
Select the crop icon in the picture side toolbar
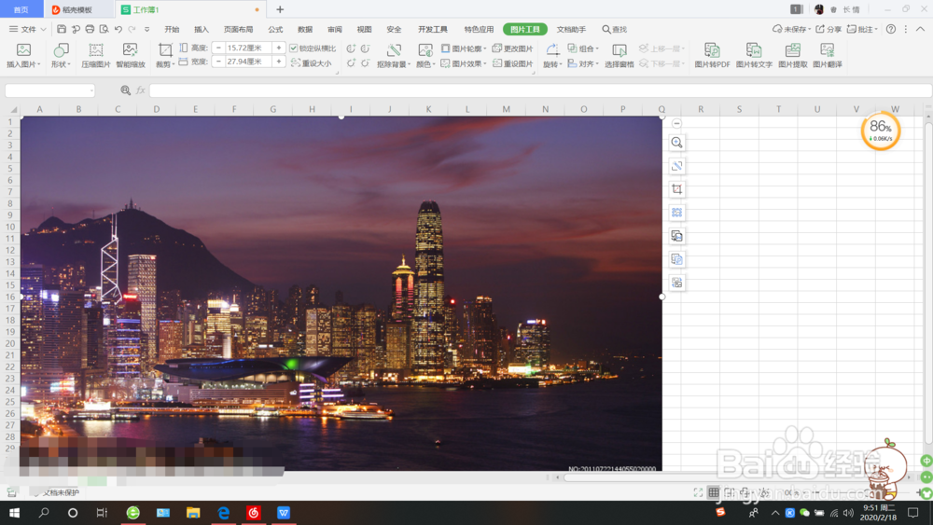pos(676,189)
